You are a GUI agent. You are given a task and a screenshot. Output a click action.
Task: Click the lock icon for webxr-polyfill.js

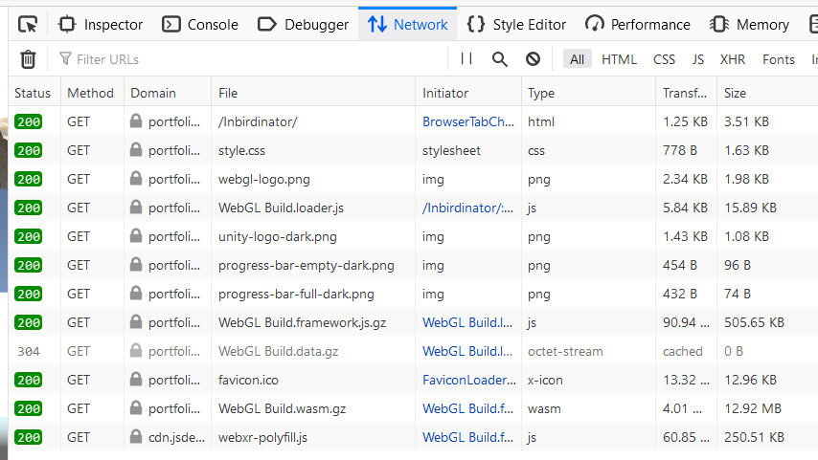click(136, 436)
